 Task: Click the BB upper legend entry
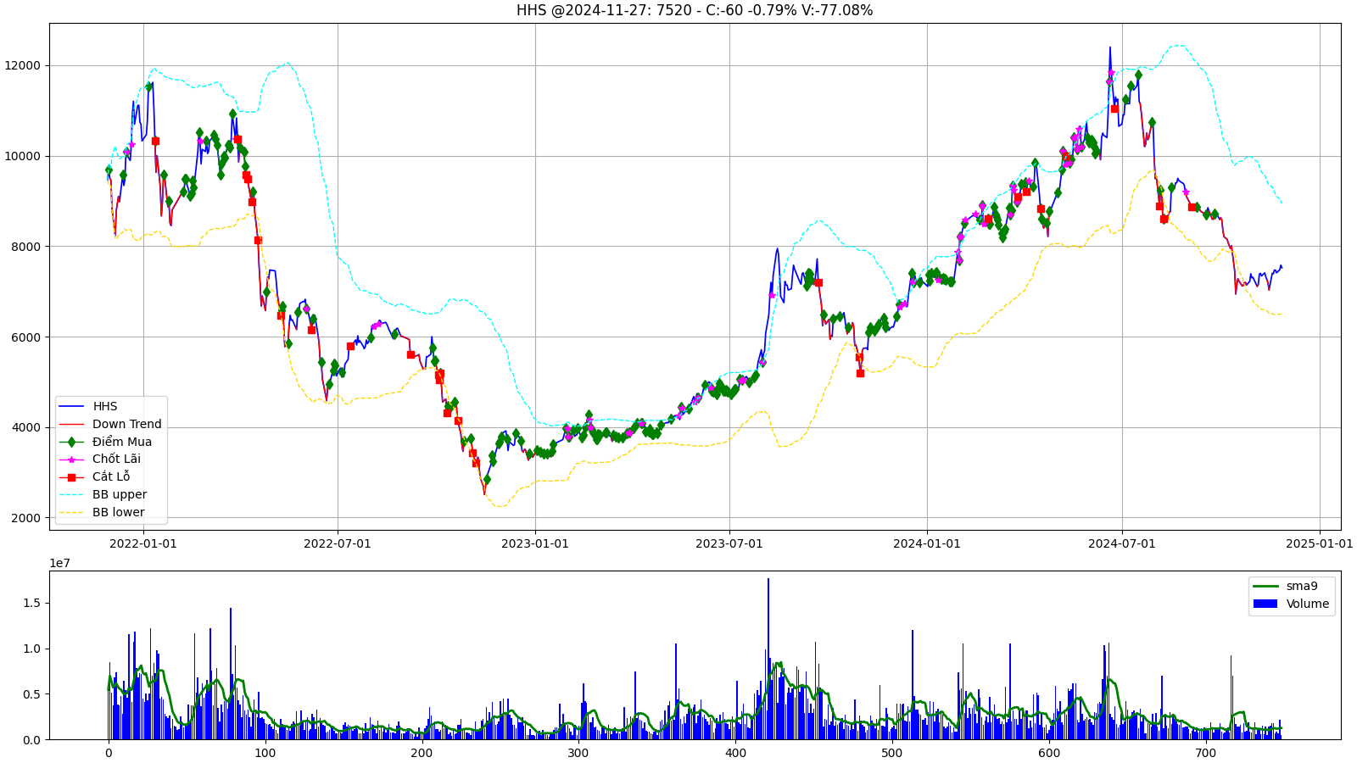click(120, 495)
